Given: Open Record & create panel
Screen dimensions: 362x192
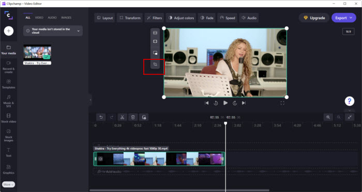Looking at the screenshot, I should tap(9, 67).
